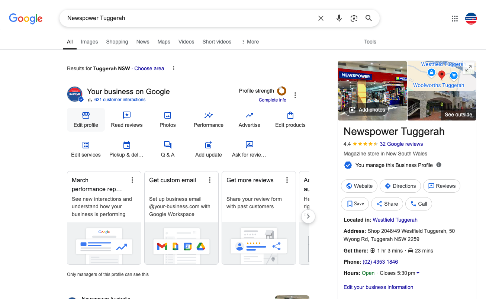
Task: Open Pickup & delivery settings
Action: coord(127,149)
